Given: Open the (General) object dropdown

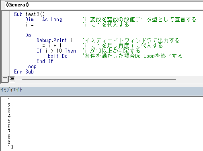Looking at the screenshot, I should [104, 5].
